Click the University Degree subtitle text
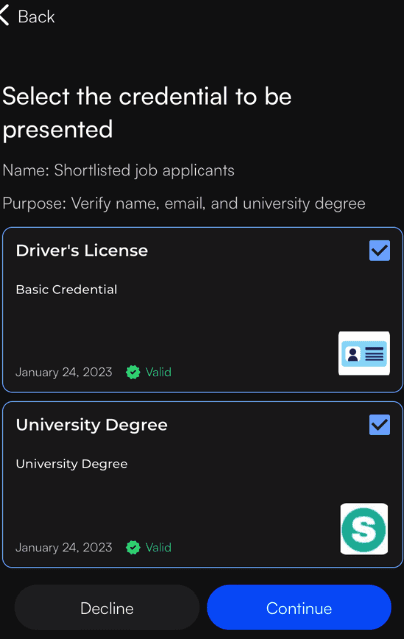The width and height of the screenshot is (404, 639). (72, 464)
